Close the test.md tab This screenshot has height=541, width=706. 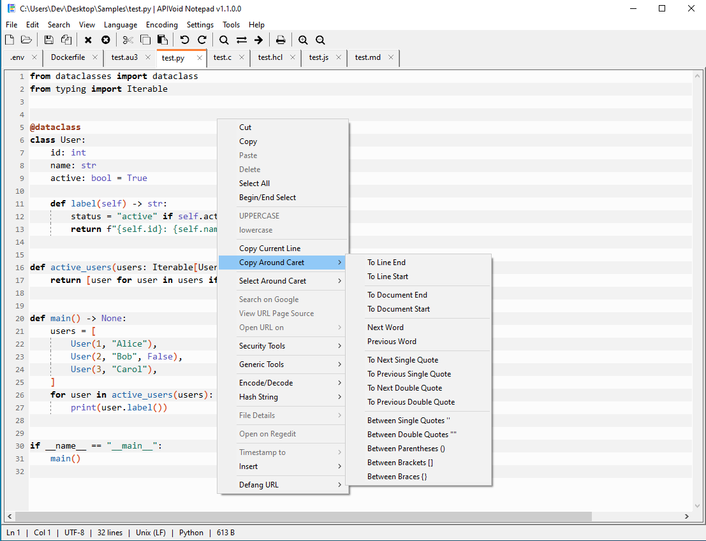(x=391, y=57)
